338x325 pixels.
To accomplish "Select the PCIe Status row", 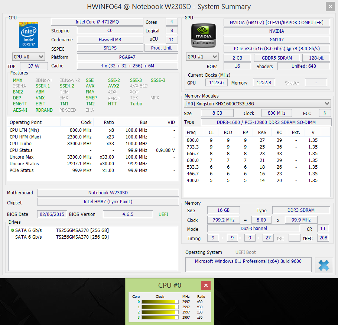I will 93,171.
